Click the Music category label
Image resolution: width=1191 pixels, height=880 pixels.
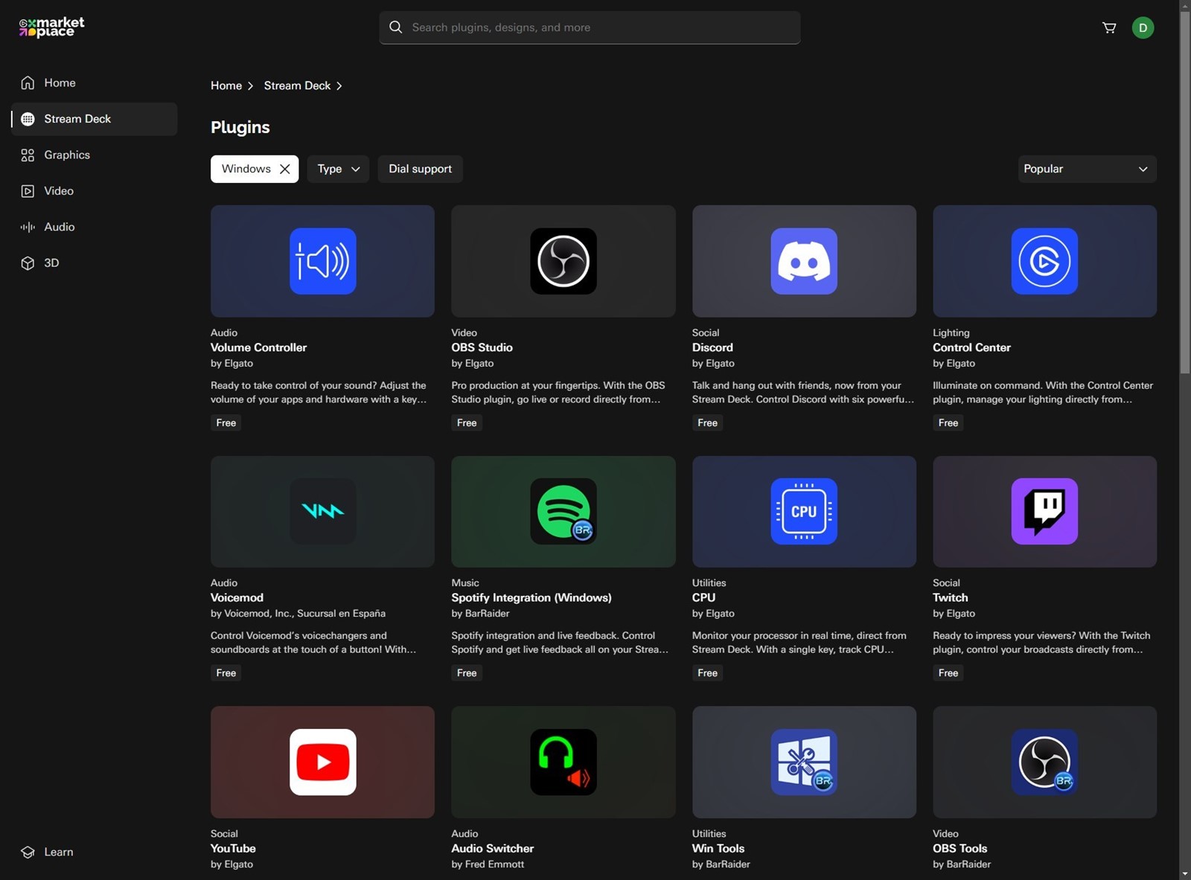point(465,582)
